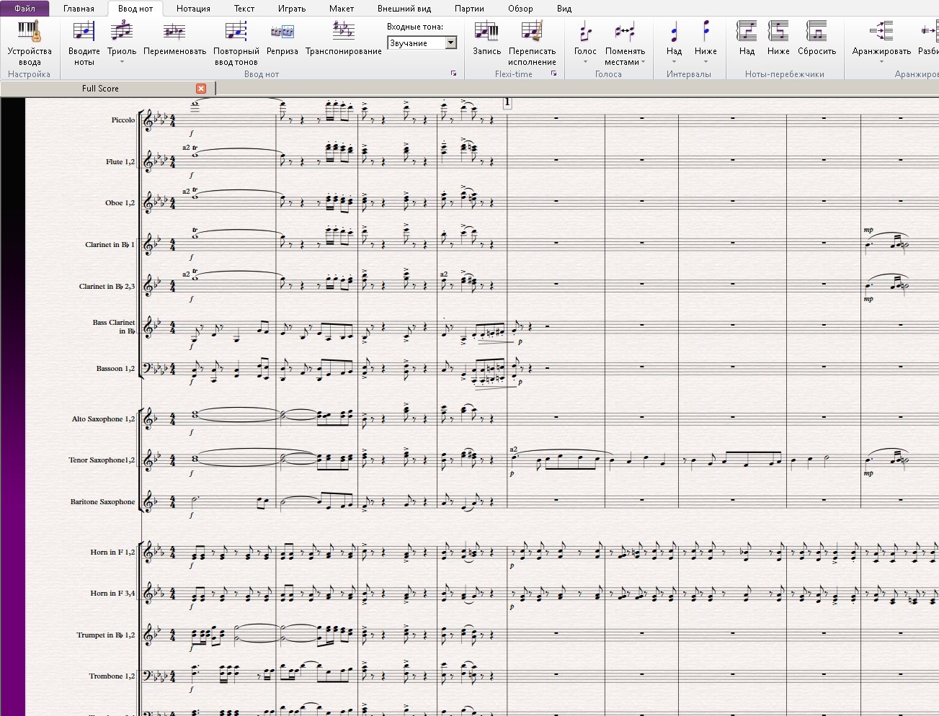939x716 pixels.
Task: Switch to the Нотация ribbon tab
Action: pyautogui.click(x=194, y=9)
